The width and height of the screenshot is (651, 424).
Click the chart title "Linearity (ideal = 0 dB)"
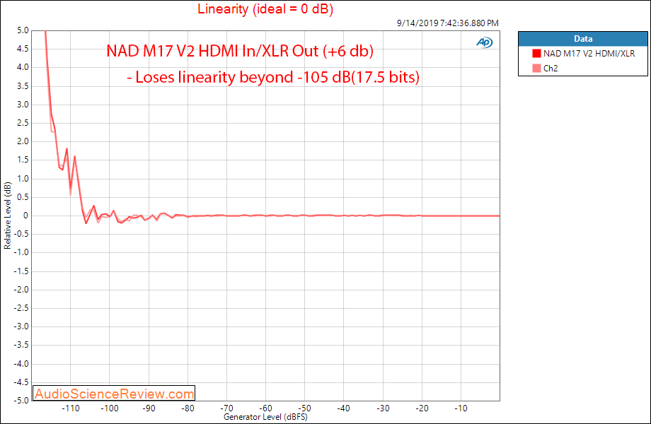(x=265, y=8)
